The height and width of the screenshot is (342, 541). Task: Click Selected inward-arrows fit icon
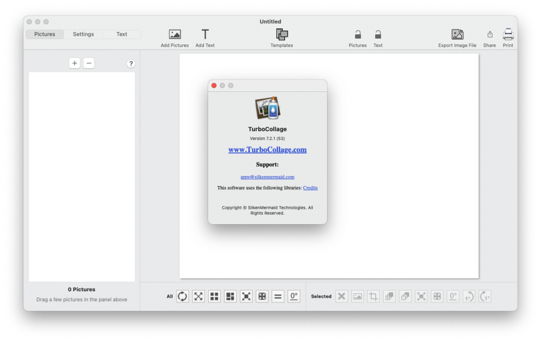click(437, 296)
